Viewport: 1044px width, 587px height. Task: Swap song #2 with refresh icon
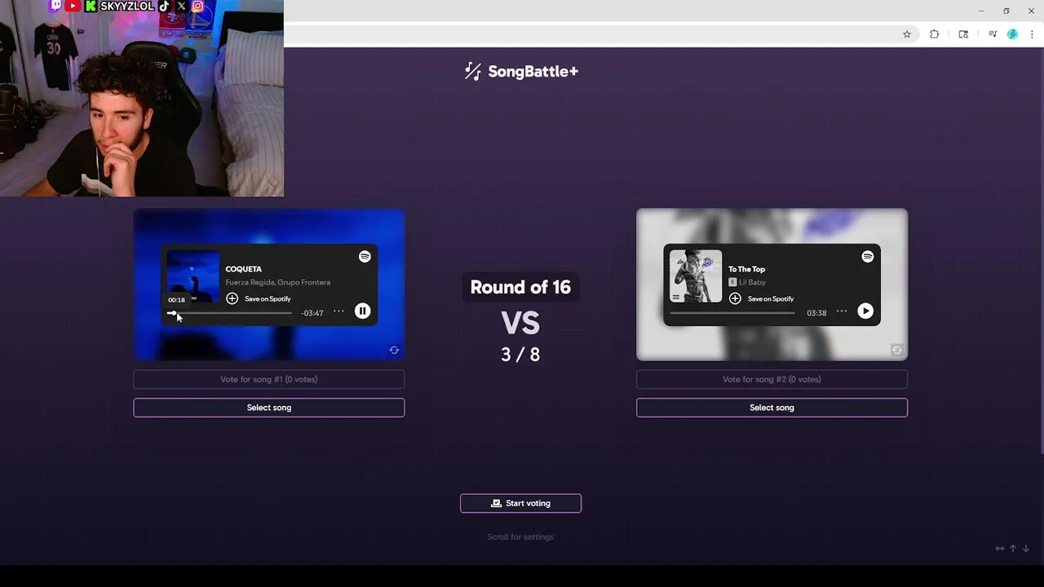[x=897, y=351]
